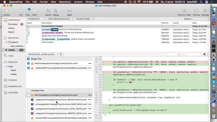This screenshot has height=122, width=217.
Task: Click the Stashes section icon
Action: pos(5,80)
